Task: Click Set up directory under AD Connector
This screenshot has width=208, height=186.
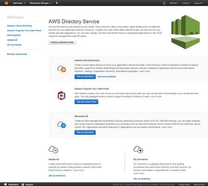Action: [142, 179]
